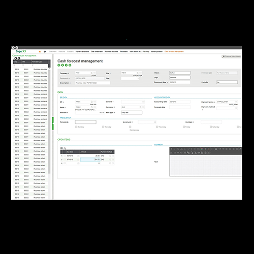Click the Increment input field
Image resolution: width=254 pixels, height=254 pixels.
147,122
